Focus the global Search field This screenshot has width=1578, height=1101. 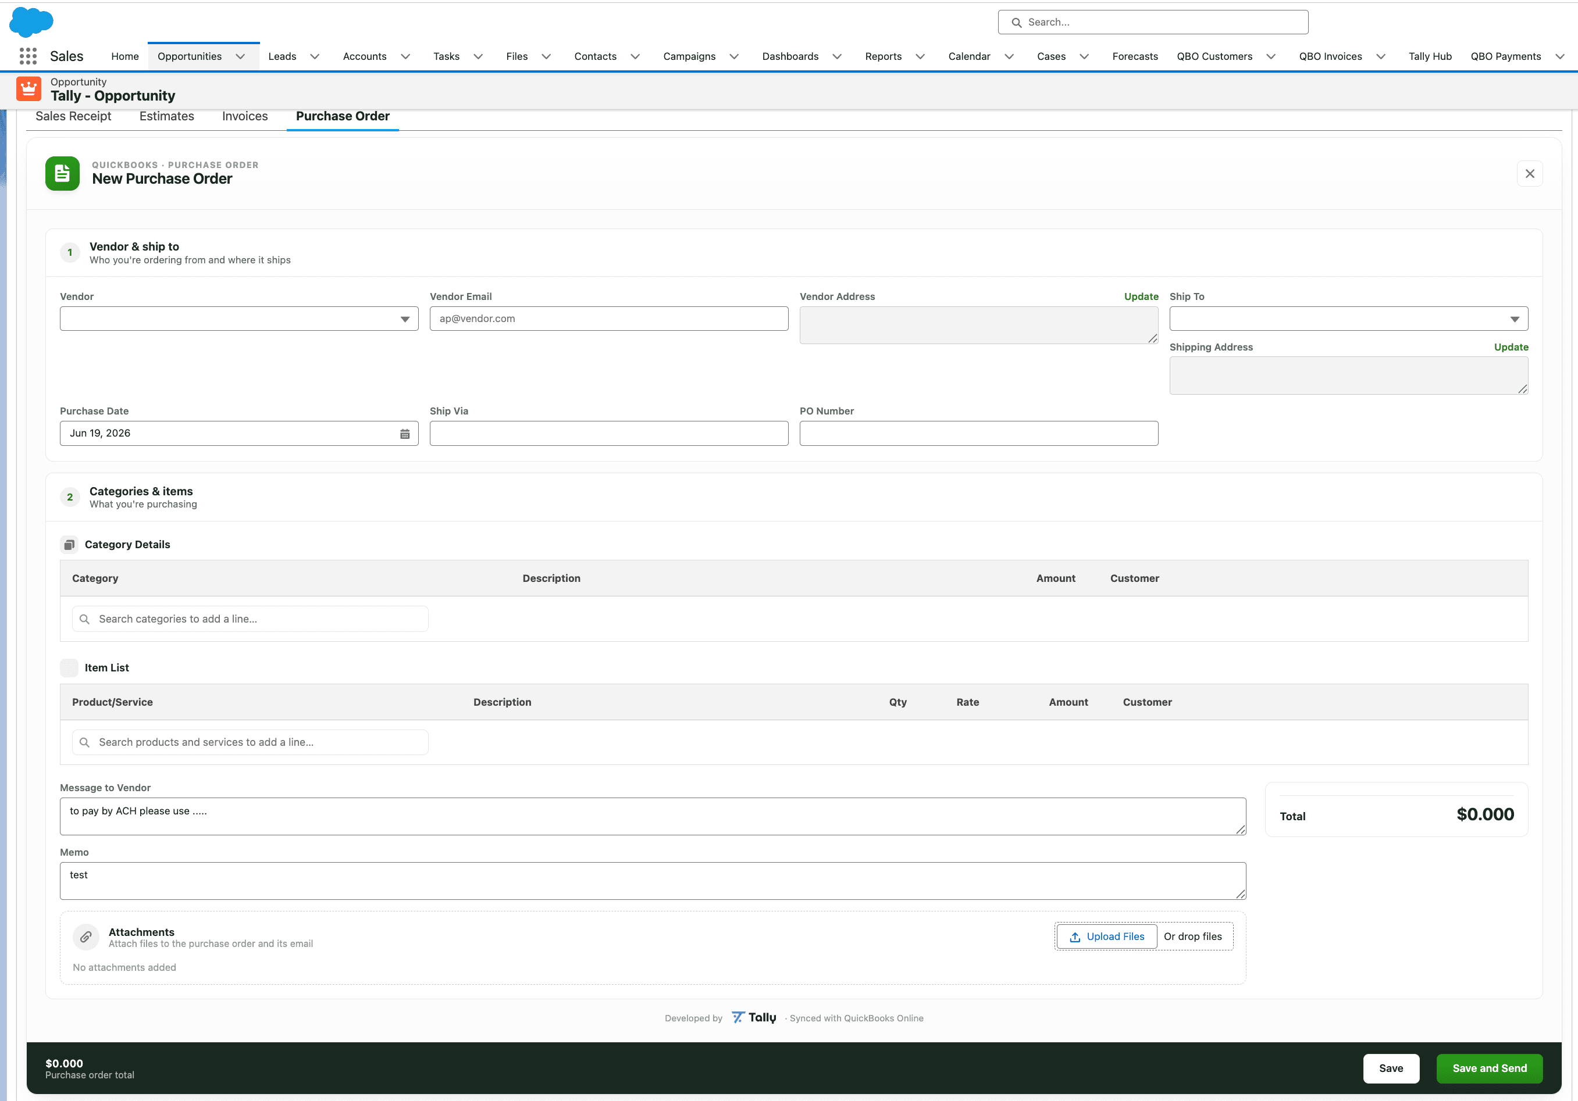click(1153, 22)
